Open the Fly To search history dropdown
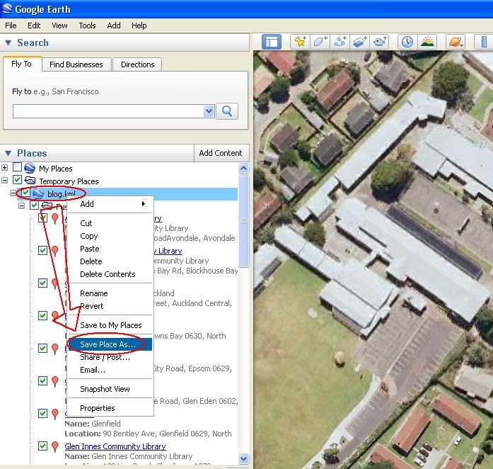The height and width of the screenshot is (469, 493). click(209, 111)
